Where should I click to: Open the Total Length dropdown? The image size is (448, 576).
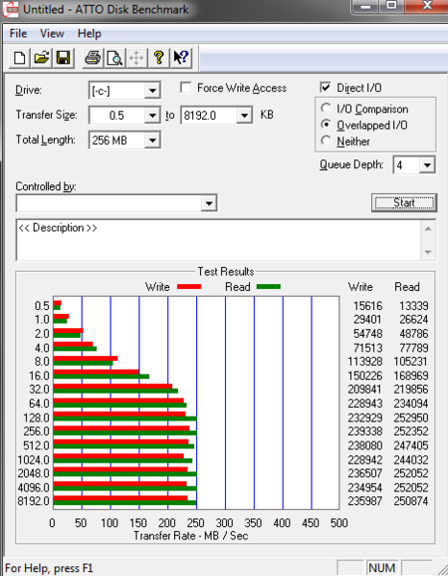[x=152, y=140]
